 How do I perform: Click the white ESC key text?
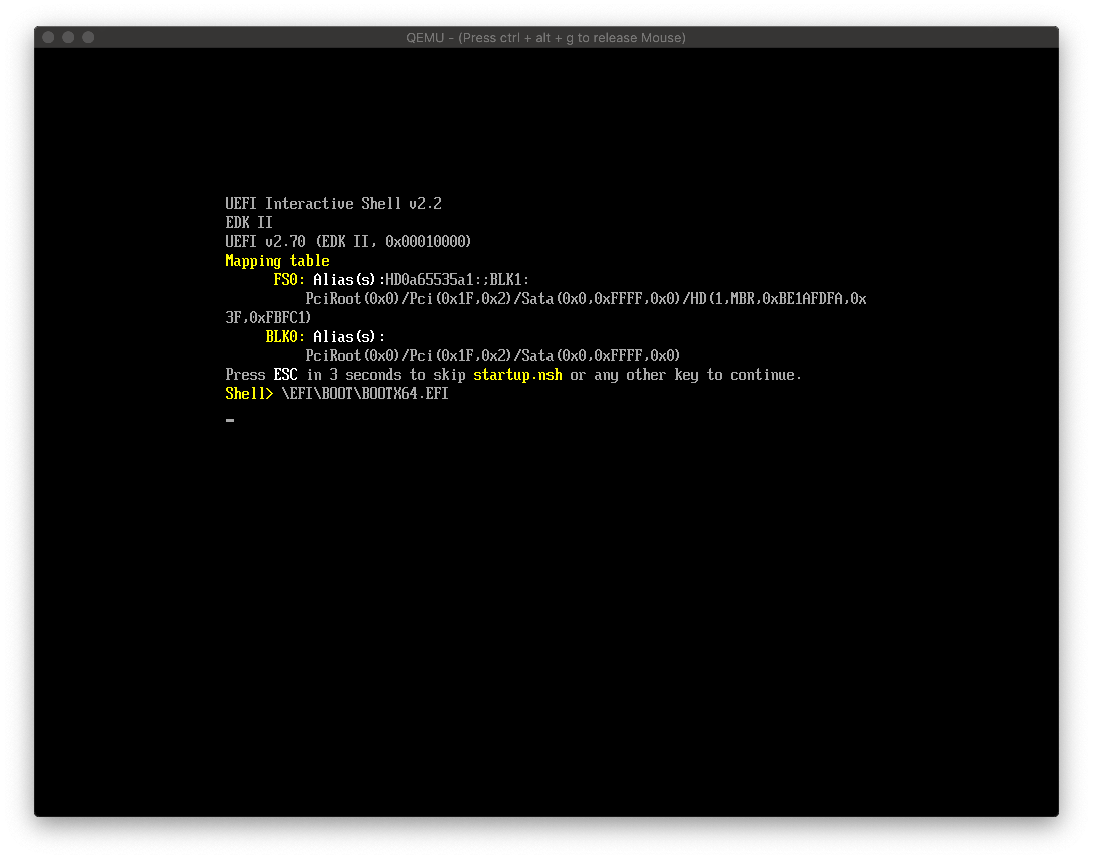point(286,375)
